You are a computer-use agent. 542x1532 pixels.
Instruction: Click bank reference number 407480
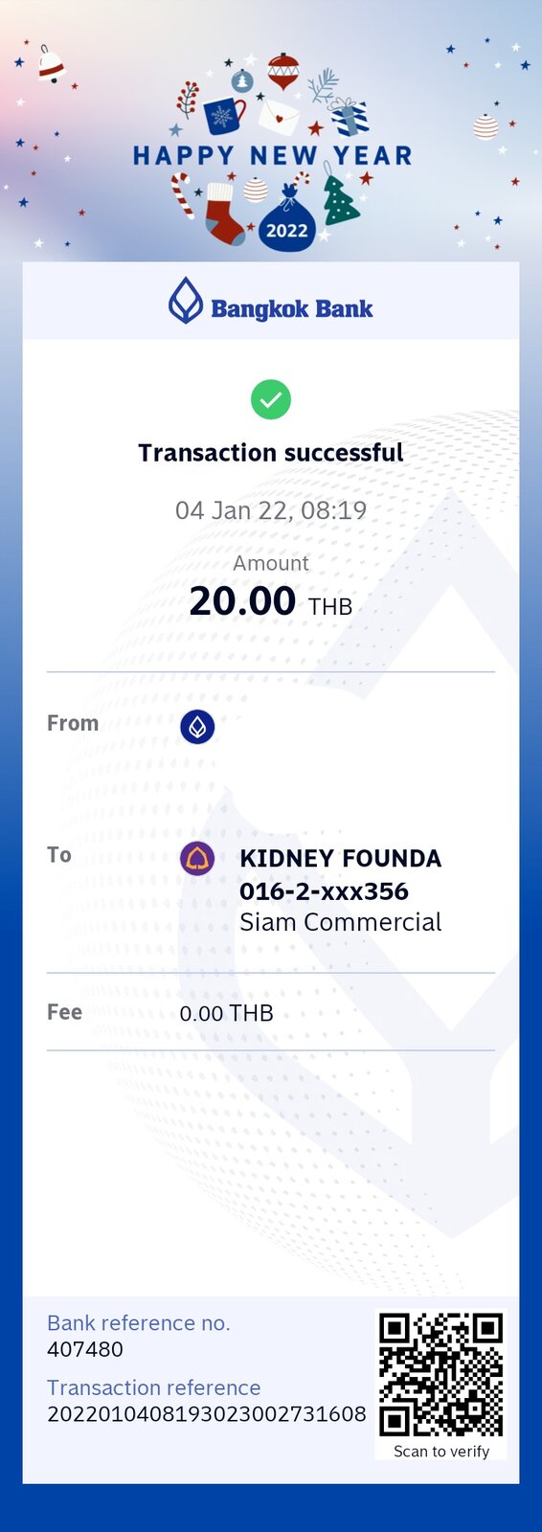[85, 1349]
